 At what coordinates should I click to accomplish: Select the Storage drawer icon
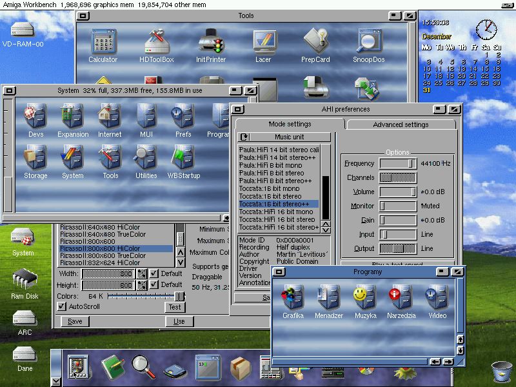pos(35,157)
